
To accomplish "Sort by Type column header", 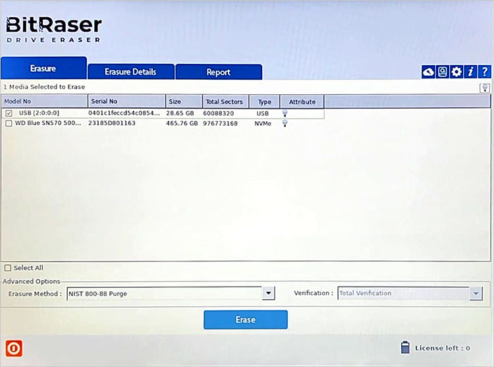I will click(x=265, y=101).
